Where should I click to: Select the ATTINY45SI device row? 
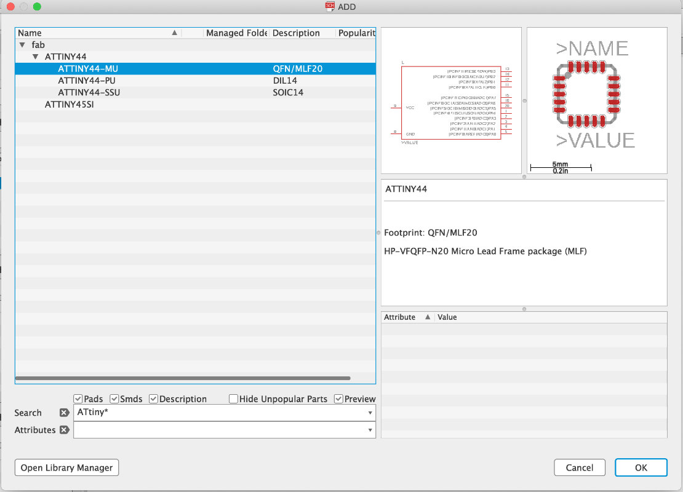[x=195, y=105]
